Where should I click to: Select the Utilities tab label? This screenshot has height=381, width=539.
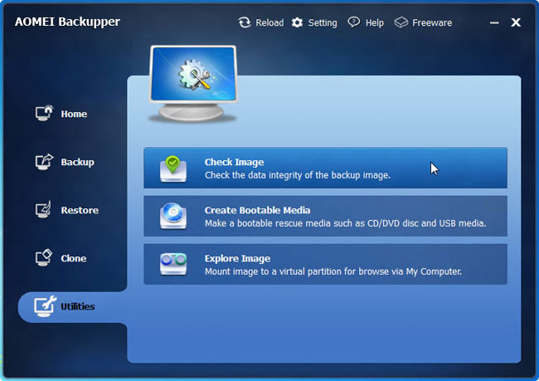click(78, 306)
